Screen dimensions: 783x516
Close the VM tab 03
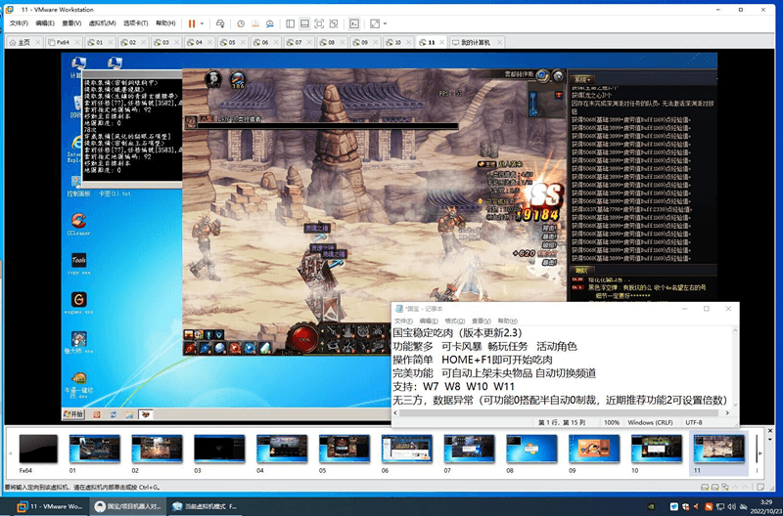pos(177,42)
